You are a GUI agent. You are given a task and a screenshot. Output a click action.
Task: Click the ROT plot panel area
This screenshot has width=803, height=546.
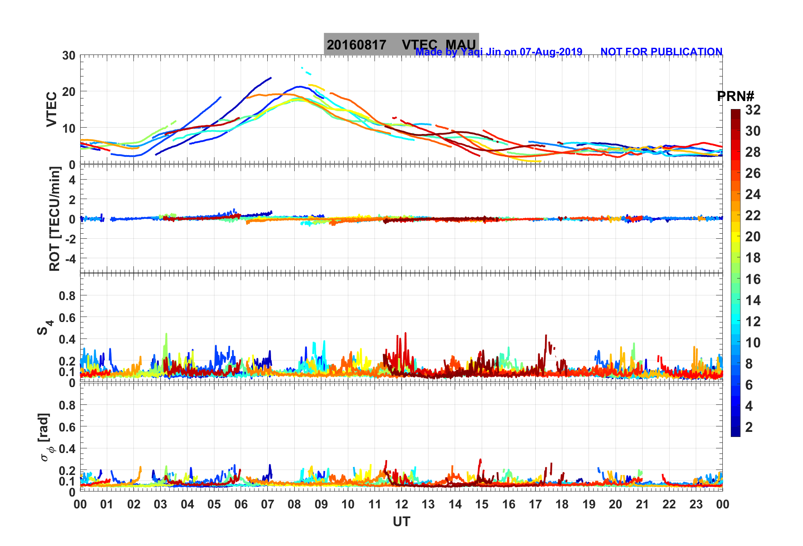[401, 218]
